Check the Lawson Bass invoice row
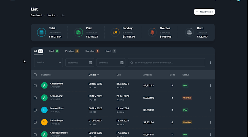 click(35, 110)
